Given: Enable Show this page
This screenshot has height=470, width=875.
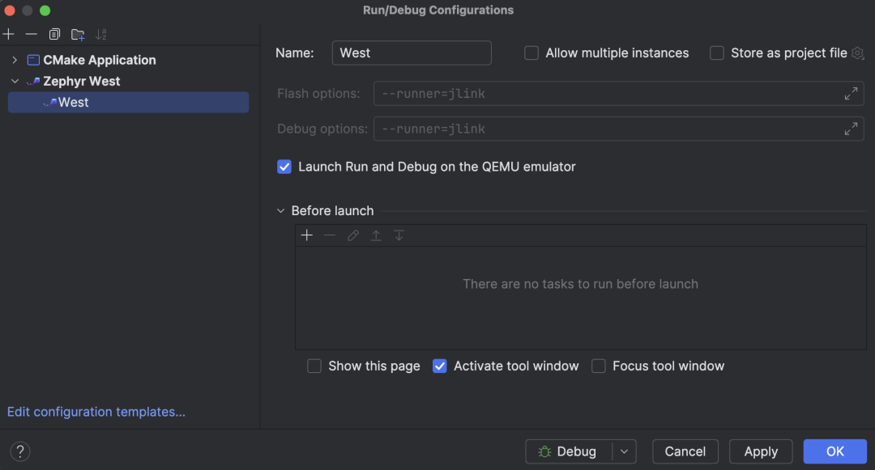Looking at the screenshot, I should [314, 366].
